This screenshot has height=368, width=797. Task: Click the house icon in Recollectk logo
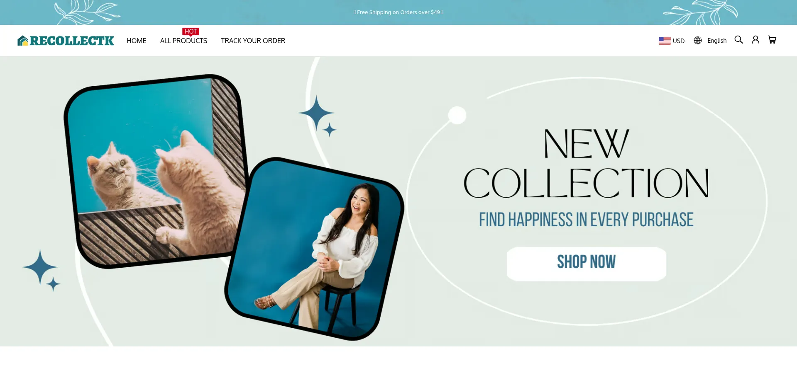(23, 41)
